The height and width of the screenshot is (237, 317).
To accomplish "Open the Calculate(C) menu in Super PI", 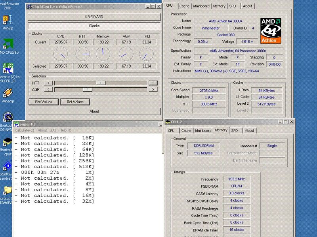I will pos(25,130).
